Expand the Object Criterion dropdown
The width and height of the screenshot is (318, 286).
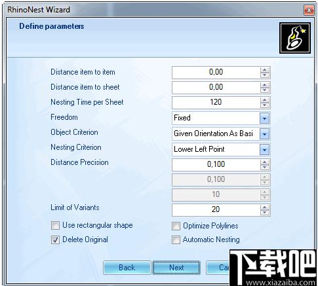[x=264, y=134]
